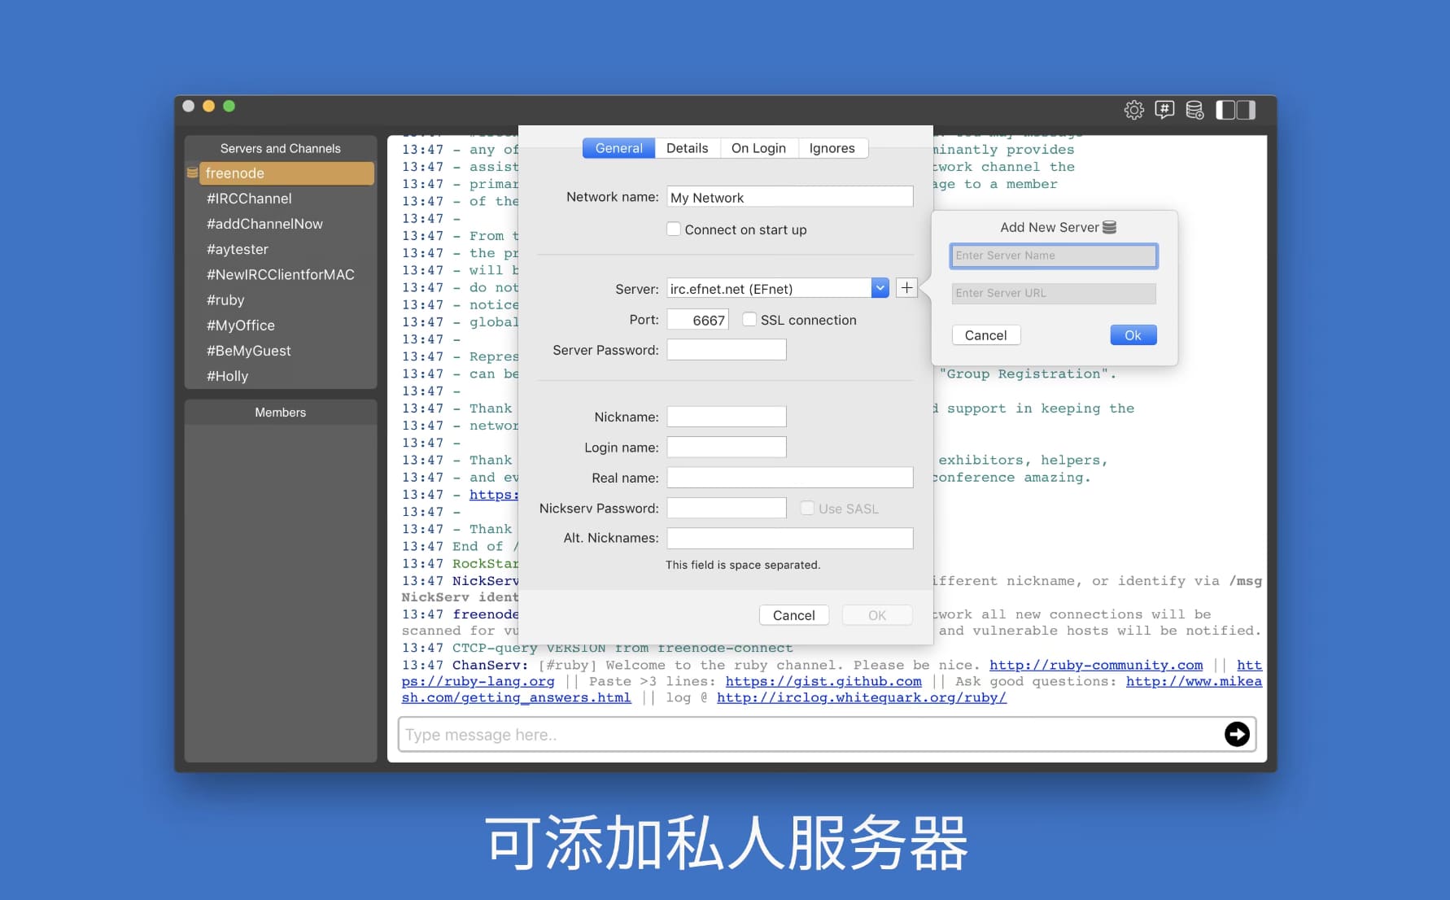Open the settings gear in toolbar
This screenshot has height=900, width=1450.
coord(1133,110)
